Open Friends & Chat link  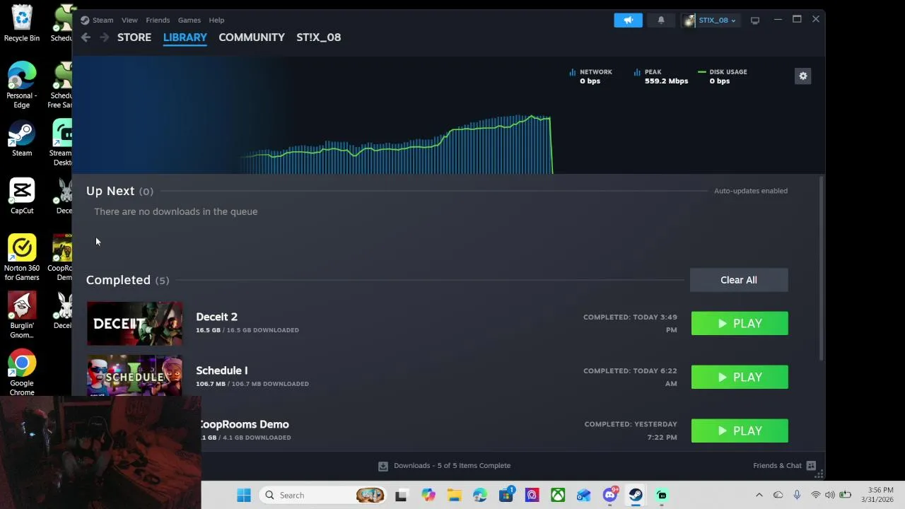point(778,465)
